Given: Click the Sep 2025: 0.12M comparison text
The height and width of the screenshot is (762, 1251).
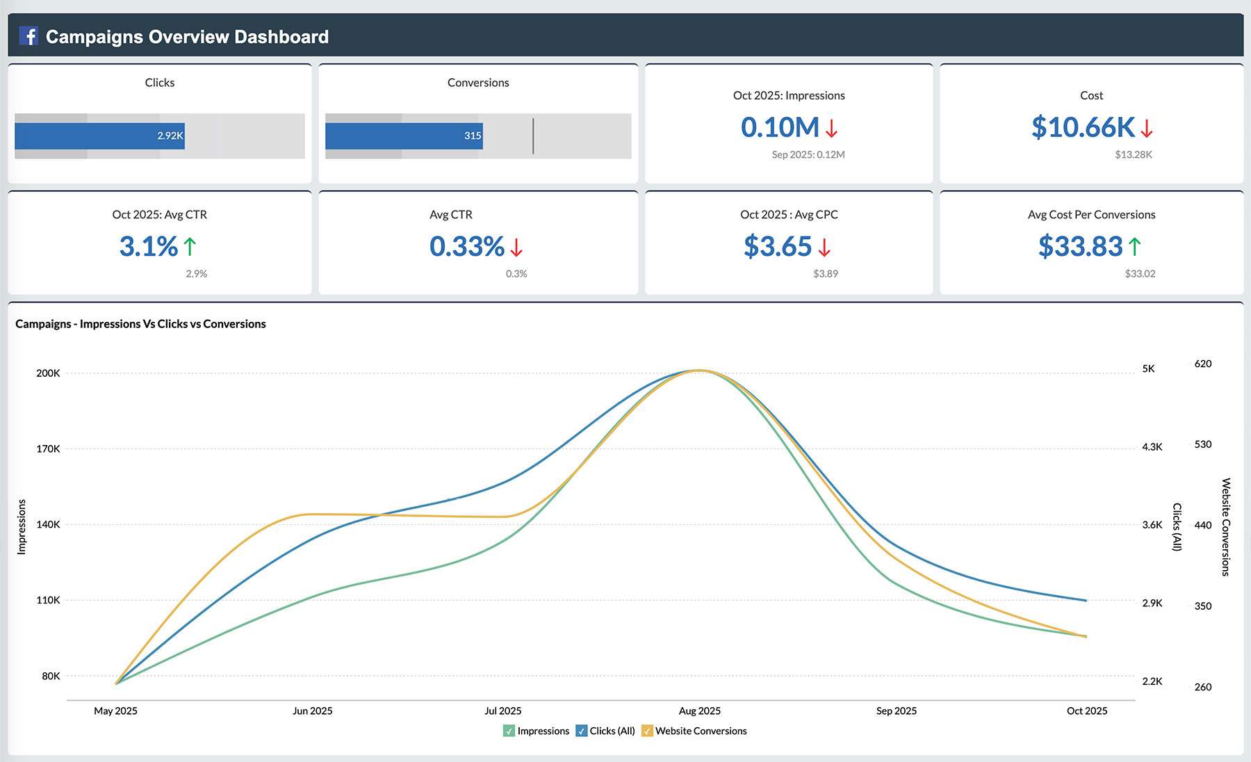Looking at the screenshot, I should coord(808,154).
